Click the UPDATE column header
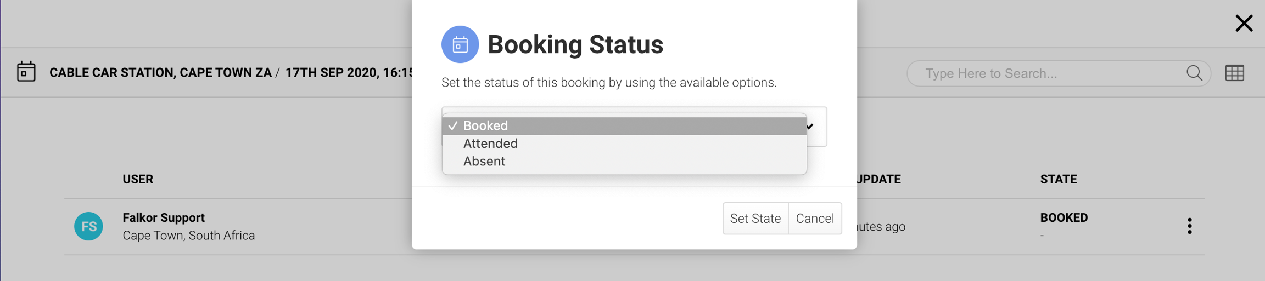Image resolution: width=1265 pixels, height=281 pixels. tap(879, 179)
